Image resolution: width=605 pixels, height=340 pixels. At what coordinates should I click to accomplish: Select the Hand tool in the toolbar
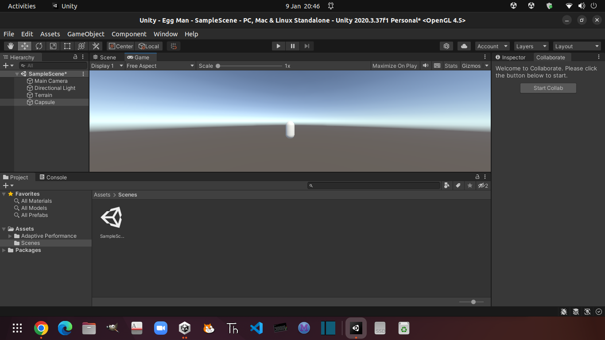pos(10,46)
